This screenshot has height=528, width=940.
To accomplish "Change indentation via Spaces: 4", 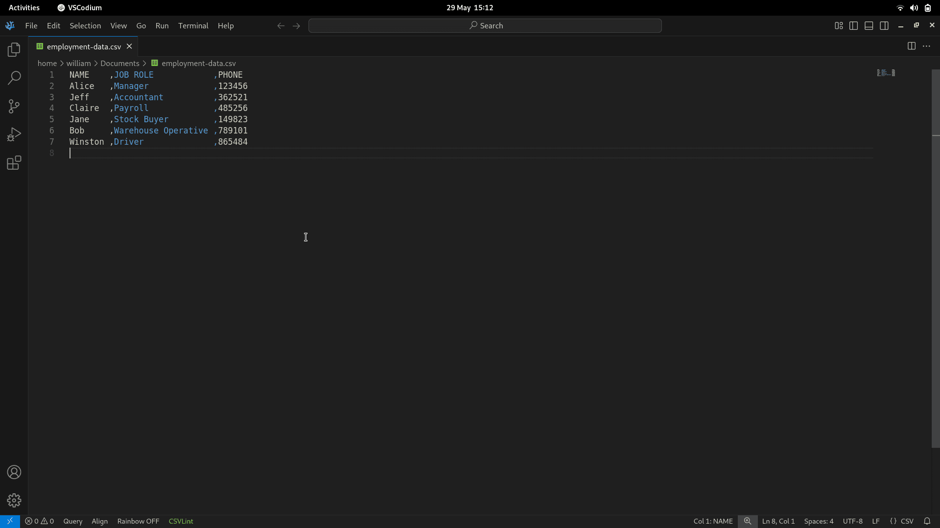I will 819,521.
